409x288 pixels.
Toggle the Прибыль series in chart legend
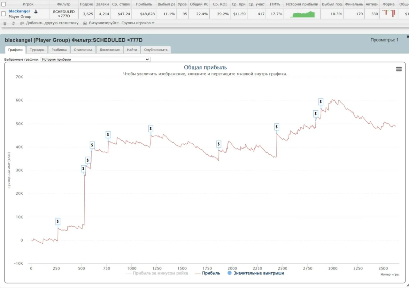pos(208,273)
